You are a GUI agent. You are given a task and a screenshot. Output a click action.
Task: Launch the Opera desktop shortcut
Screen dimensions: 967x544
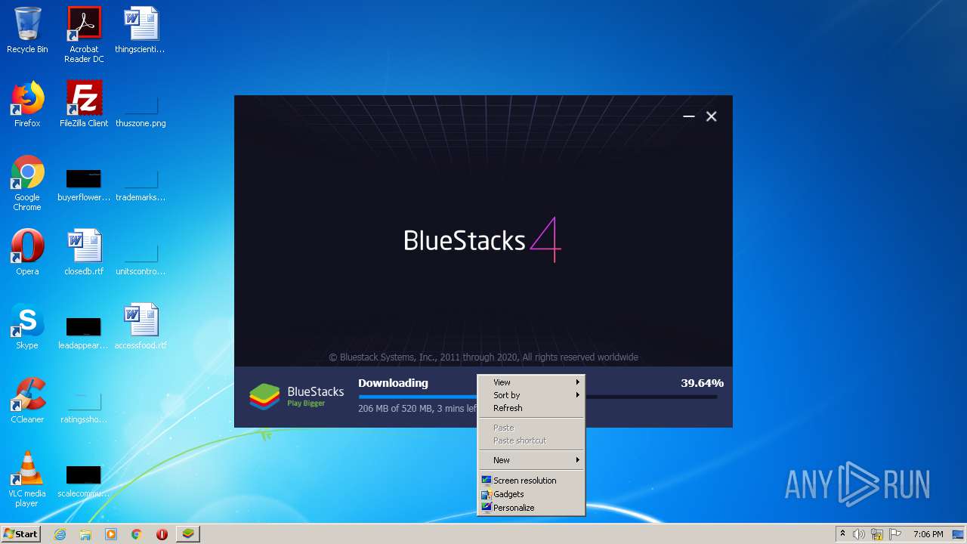point(27,252)
